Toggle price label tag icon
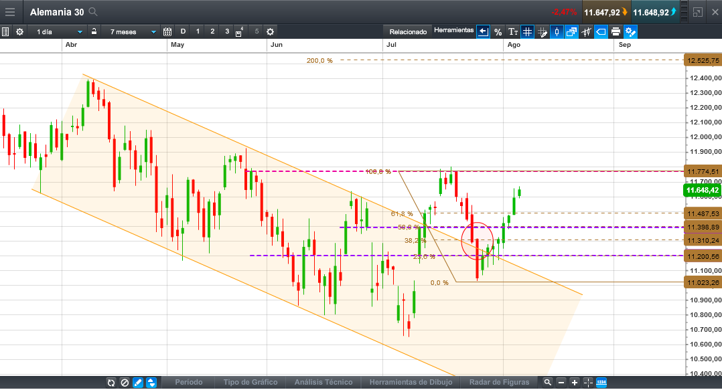Viewport: 722px width, 390px height. [x=601, y=31]
